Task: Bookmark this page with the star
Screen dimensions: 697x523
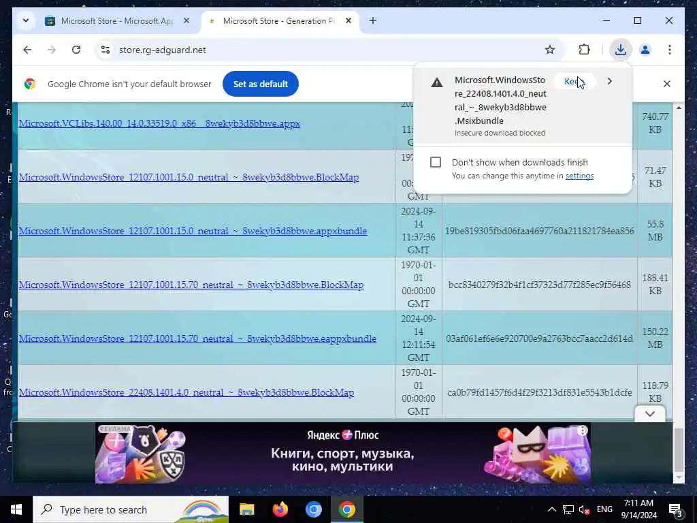Action: pyautogui.click(x=550, y=50)
